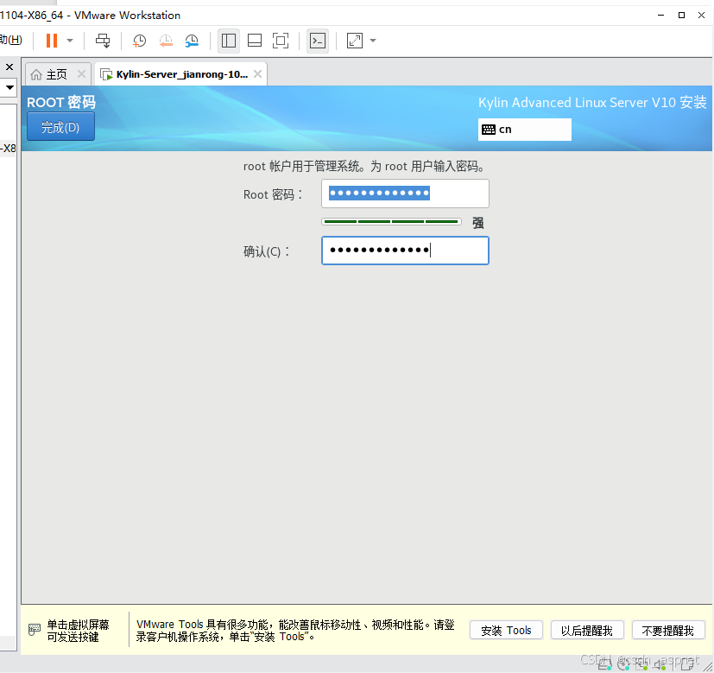Viewport: 714px width, 673px height.
Task: Click the 安装 Tools button
Action: click(x=506, y=630)
